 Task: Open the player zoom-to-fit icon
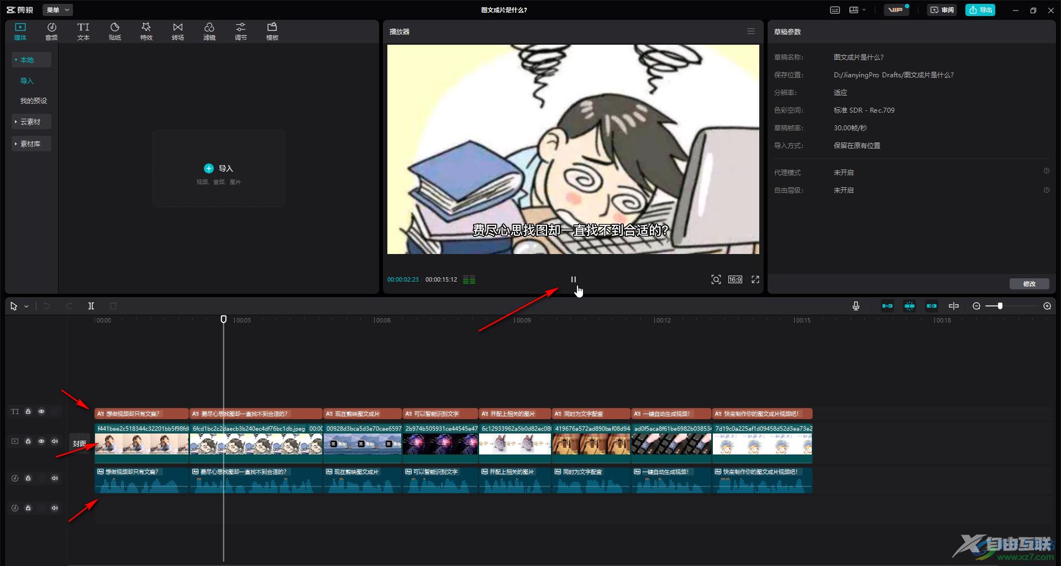pyautogui.click(x=716, y=279)
